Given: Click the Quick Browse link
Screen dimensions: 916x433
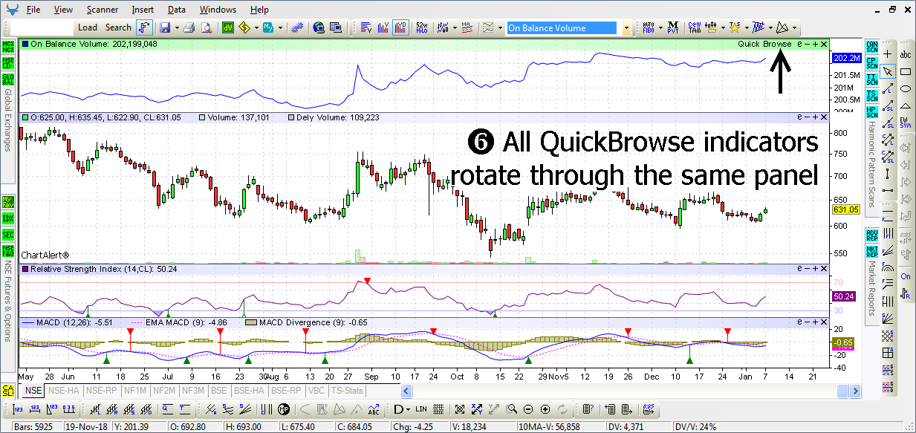Looking at the screenshot, I should click(x=764, y=44).
